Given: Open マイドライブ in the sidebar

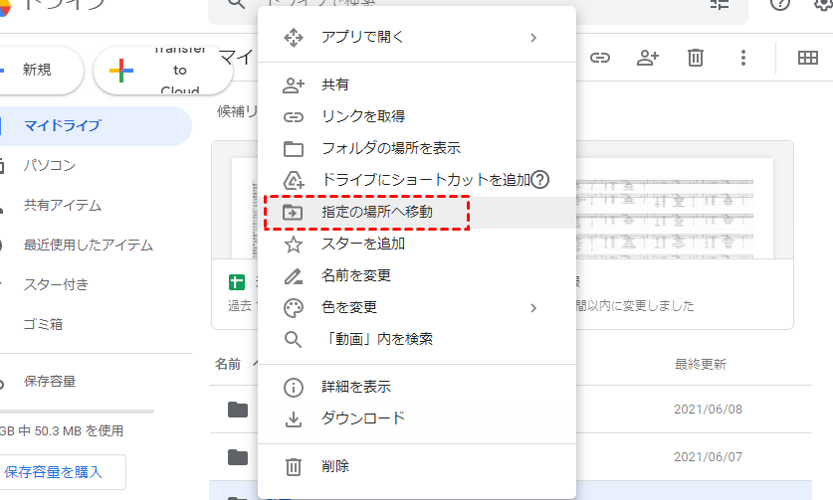Looking at the screenshot, I should coord(94,126).
